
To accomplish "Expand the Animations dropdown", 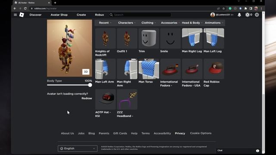I will 214,23.
